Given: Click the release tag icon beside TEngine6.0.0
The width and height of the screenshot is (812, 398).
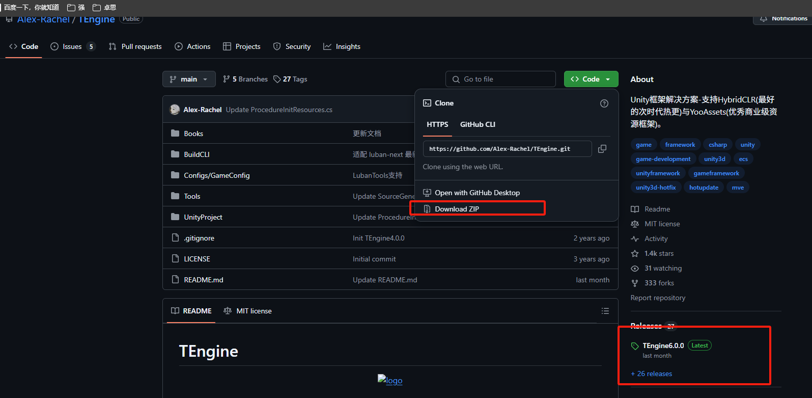Looking at the screenshot, I should (x=635, y=346).
